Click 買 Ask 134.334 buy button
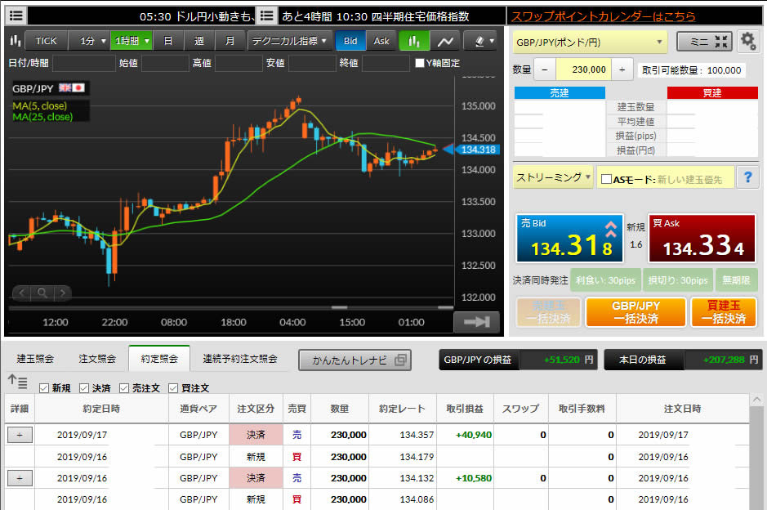 click(x=702, y=239)
